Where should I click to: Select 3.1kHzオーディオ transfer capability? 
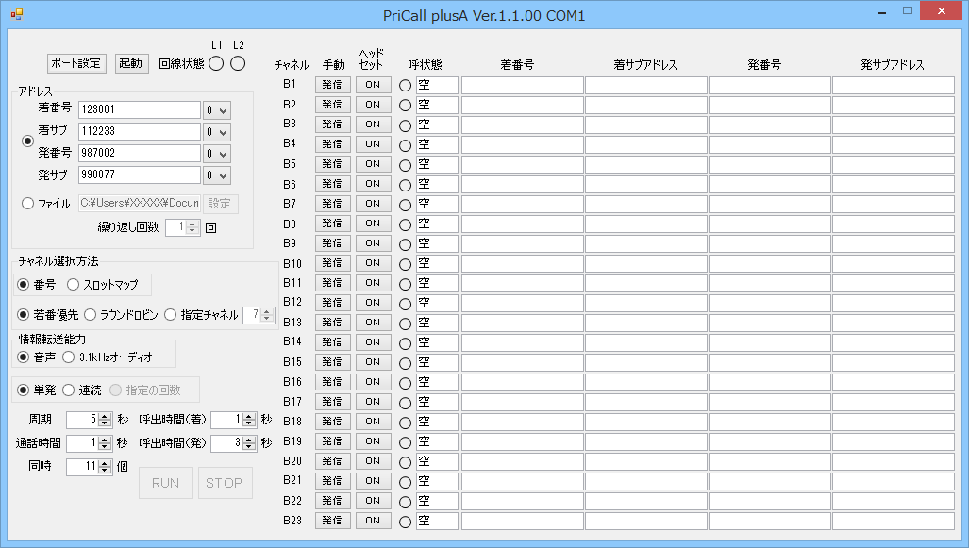[69, 357]
